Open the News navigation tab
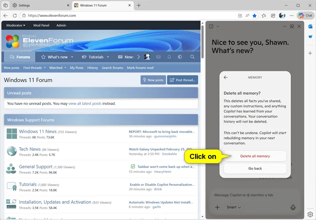Screen dimensions: 316x220 tap(126, 57)
